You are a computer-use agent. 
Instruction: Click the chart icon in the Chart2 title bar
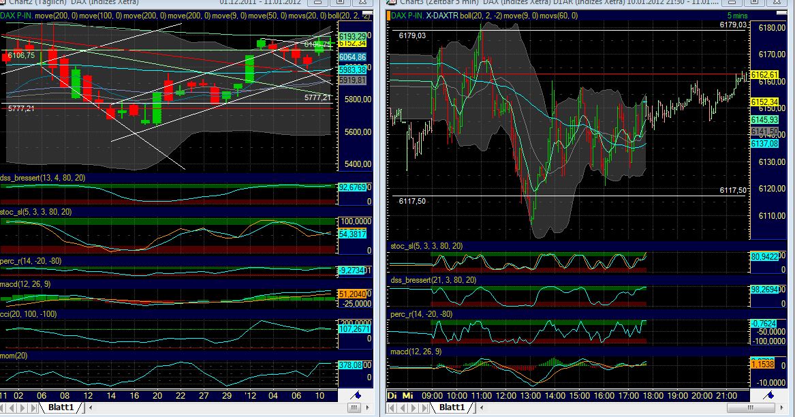tap(3, 3)
